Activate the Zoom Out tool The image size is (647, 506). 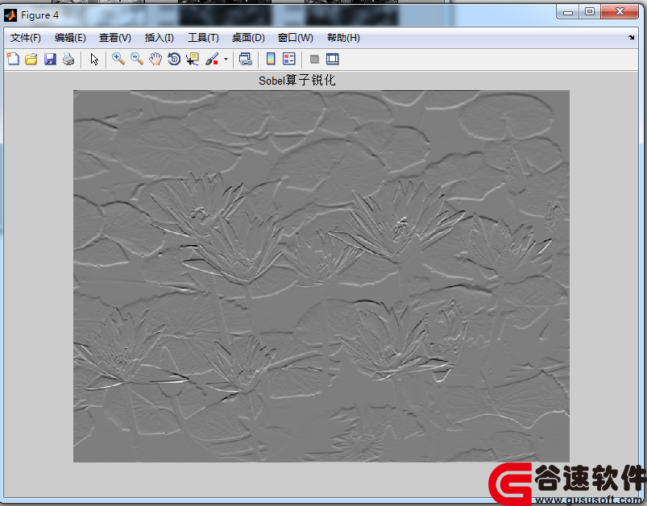coord(137,59)
